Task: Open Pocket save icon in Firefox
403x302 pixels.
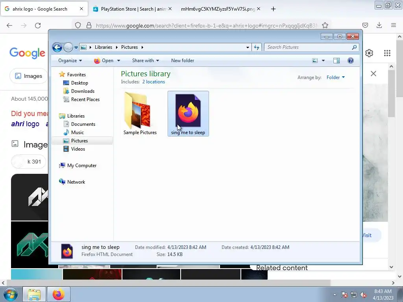Action: pos(365,25)
